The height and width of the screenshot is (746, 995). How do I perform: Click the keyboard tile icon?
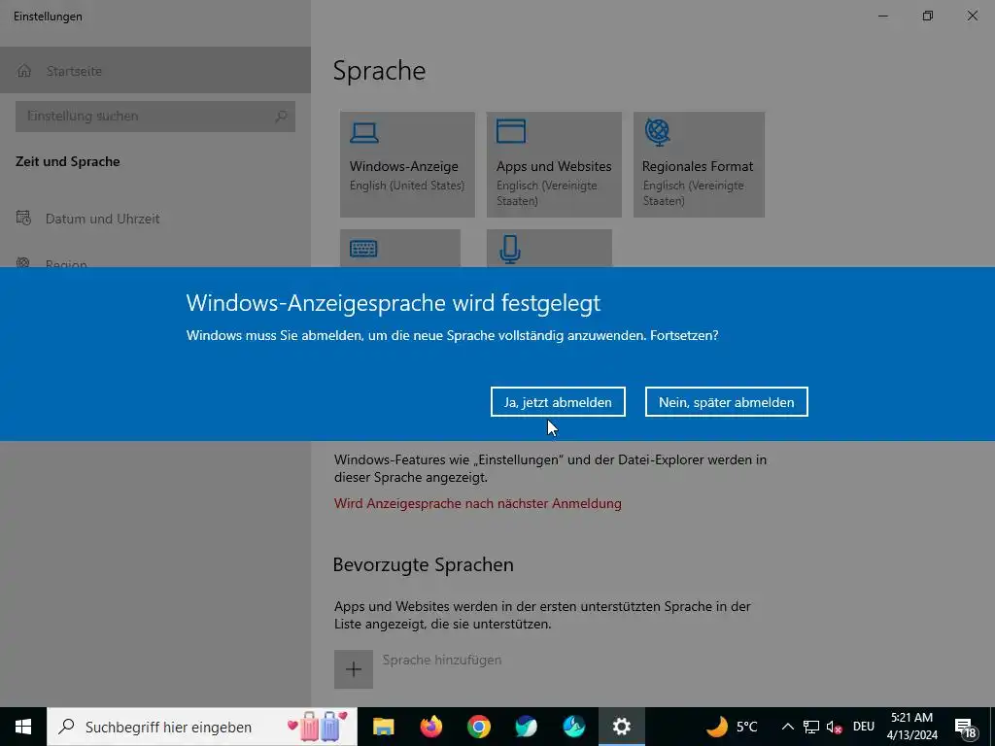tap(363, 248)
